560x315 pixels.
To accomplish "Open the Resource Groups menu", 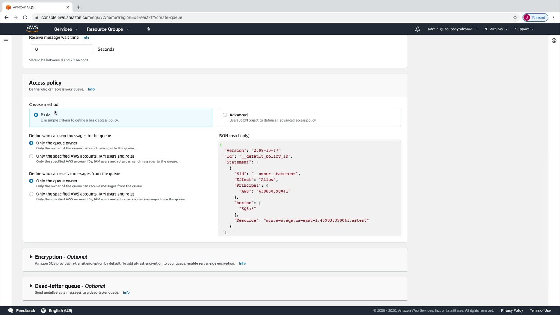I will pyautogui.click(x=107, y=29).
